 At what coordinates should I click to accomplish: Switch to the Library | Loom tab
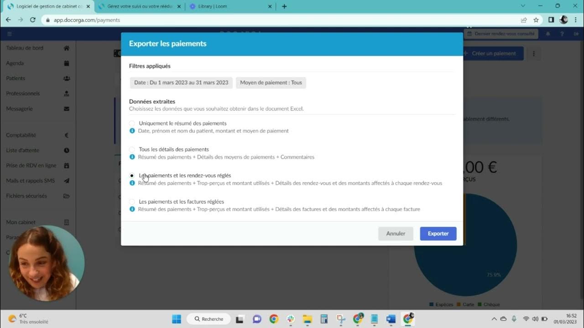(x=228, y=6)
